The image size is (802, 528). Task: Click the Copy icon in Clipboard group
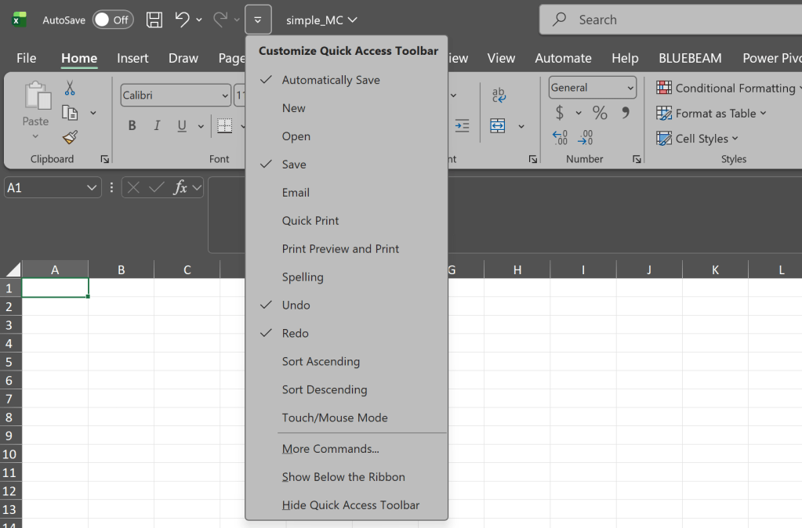click(x=70, y=113)
